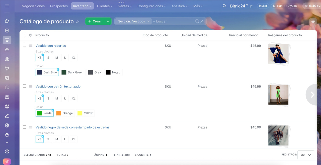
Task: Check the box for Vestido con patrón texturizado
Action: 25,86
